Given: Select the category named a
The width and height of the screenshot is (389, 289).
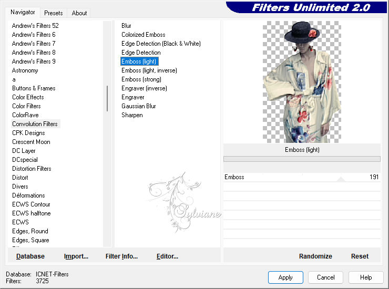Looking at the screenshot, I should click(14, 79).
